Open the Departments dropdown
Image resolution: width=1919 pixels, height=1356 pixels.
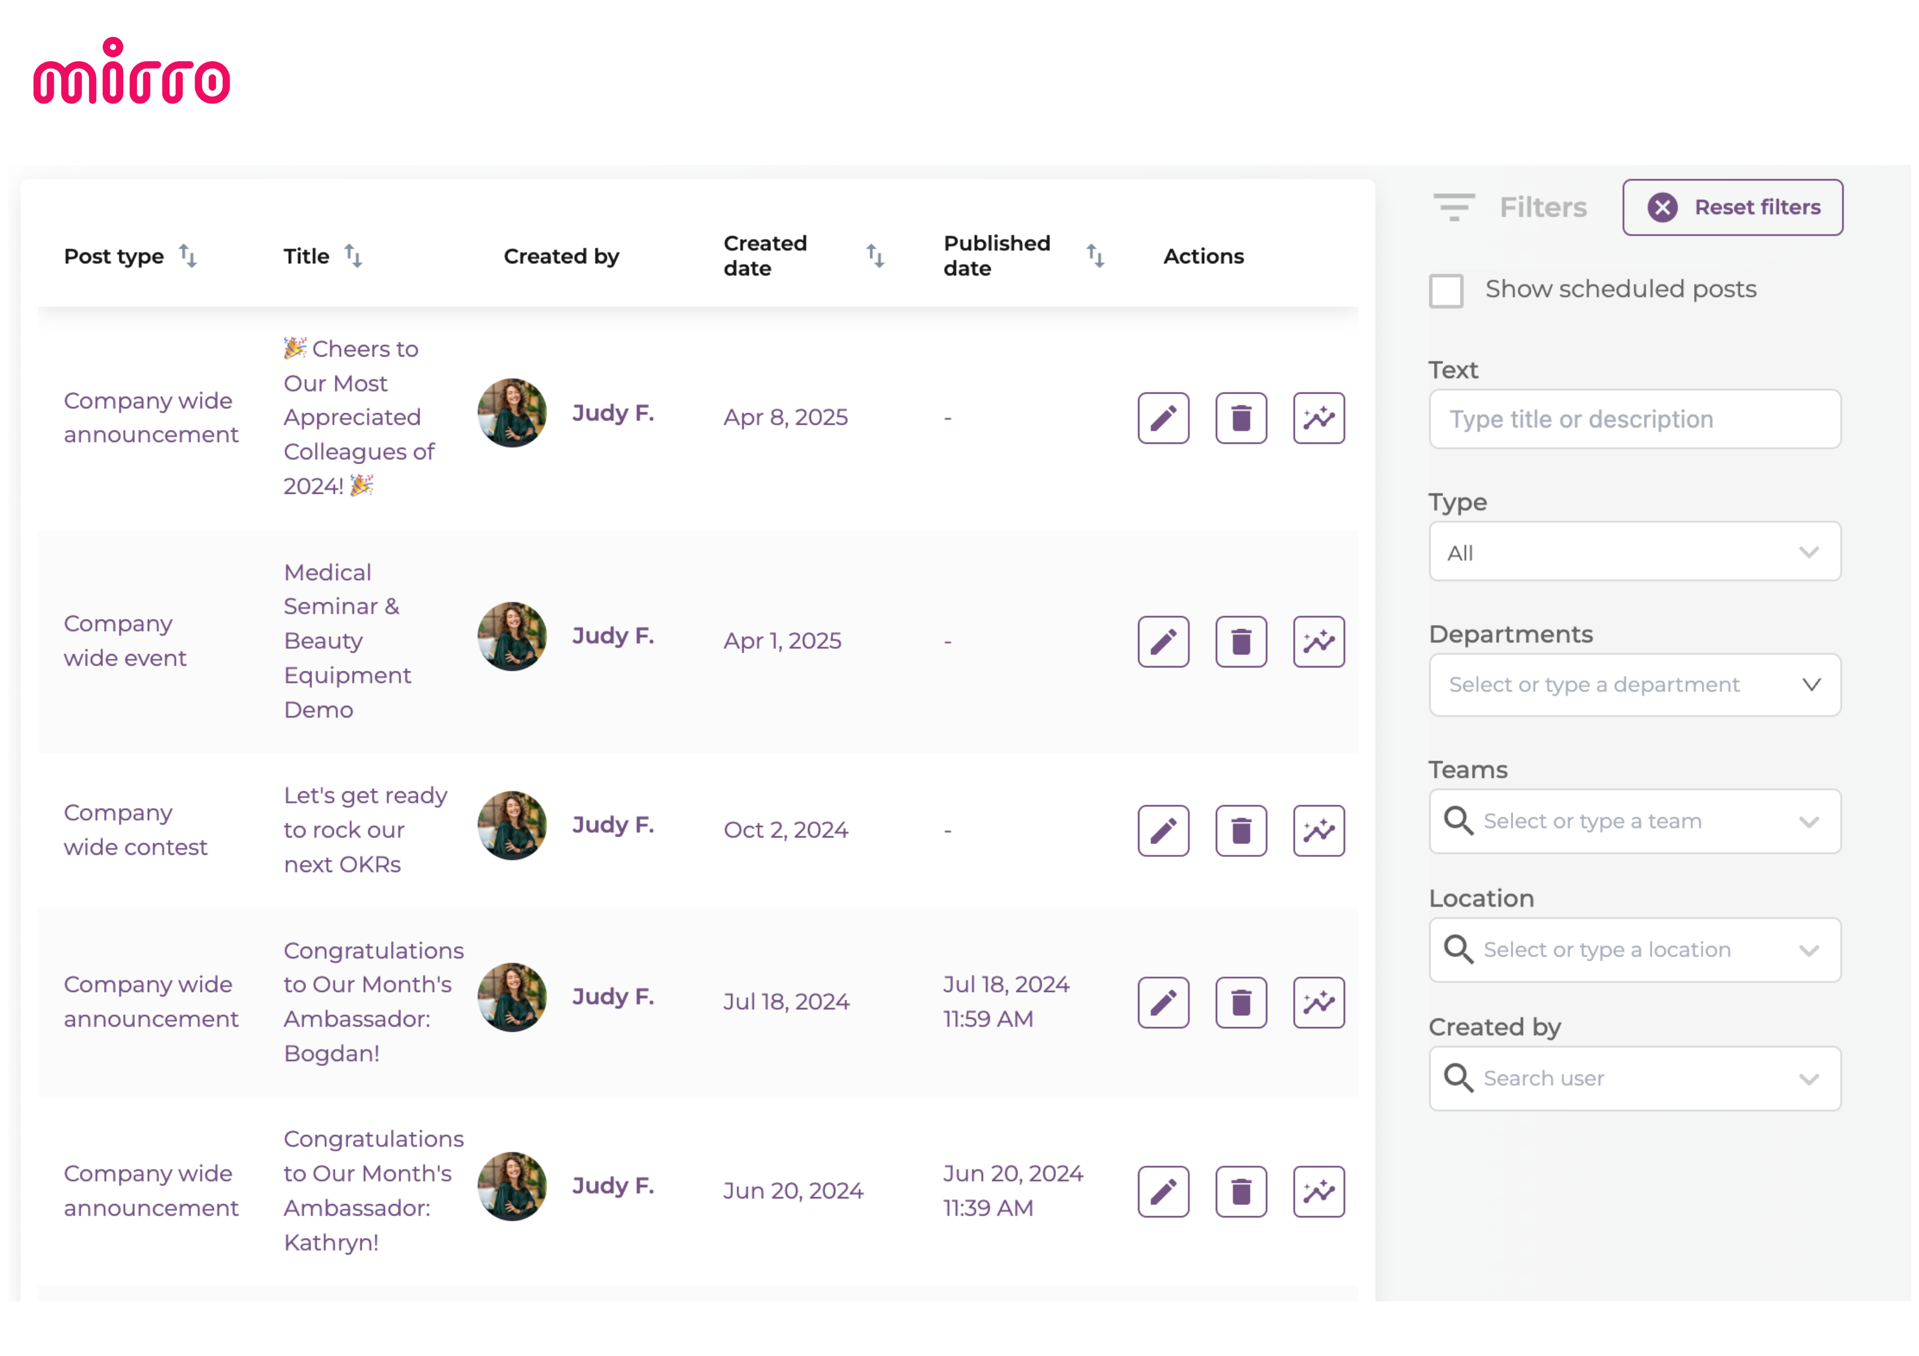coord(1634,684)
